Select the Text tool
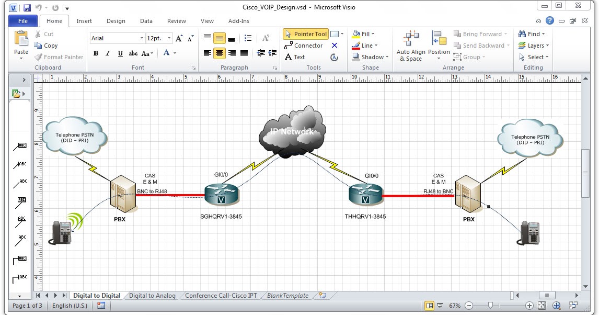The height and width of the screenshot is (315, 599). point(298,57)
